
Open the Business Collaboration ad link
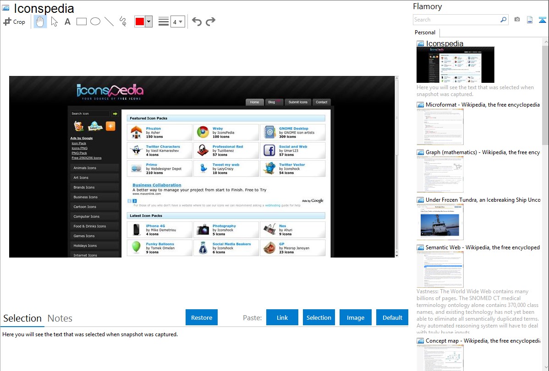pyautogui.click(x=157, y=185)
